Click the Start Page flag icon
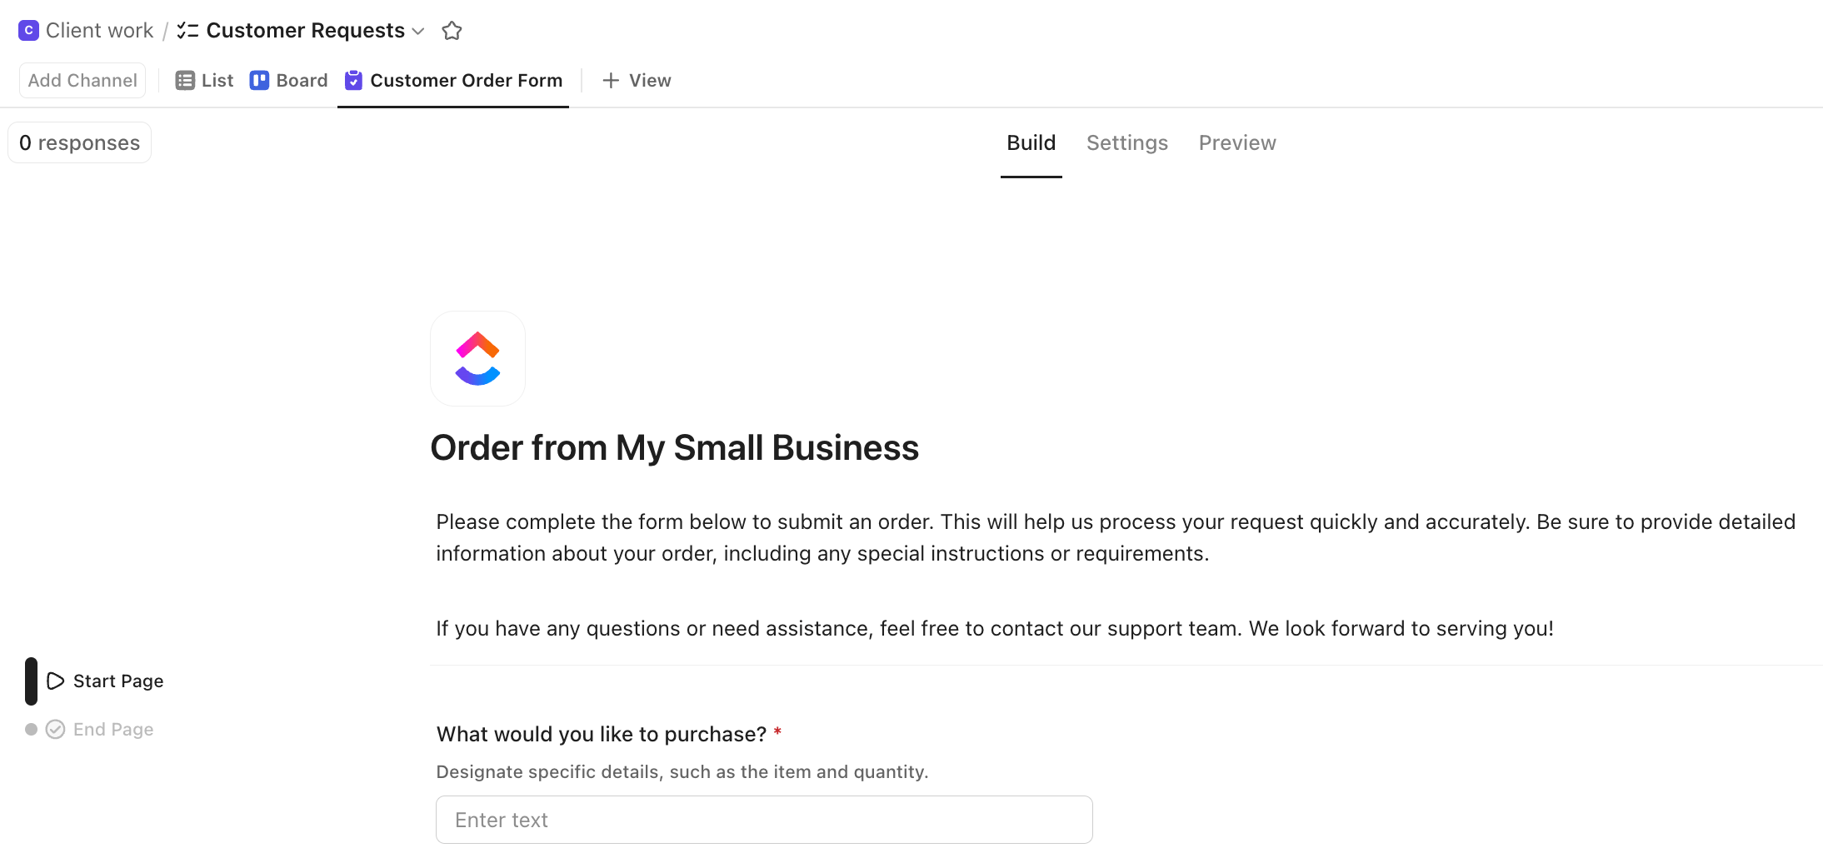Viewport: 1823px width, 853px height. (55, 681)
